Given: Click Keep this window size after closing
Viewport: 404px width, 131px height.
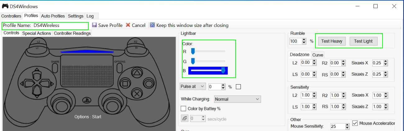Looking at the screenshot, I should [x=192, y=25].
